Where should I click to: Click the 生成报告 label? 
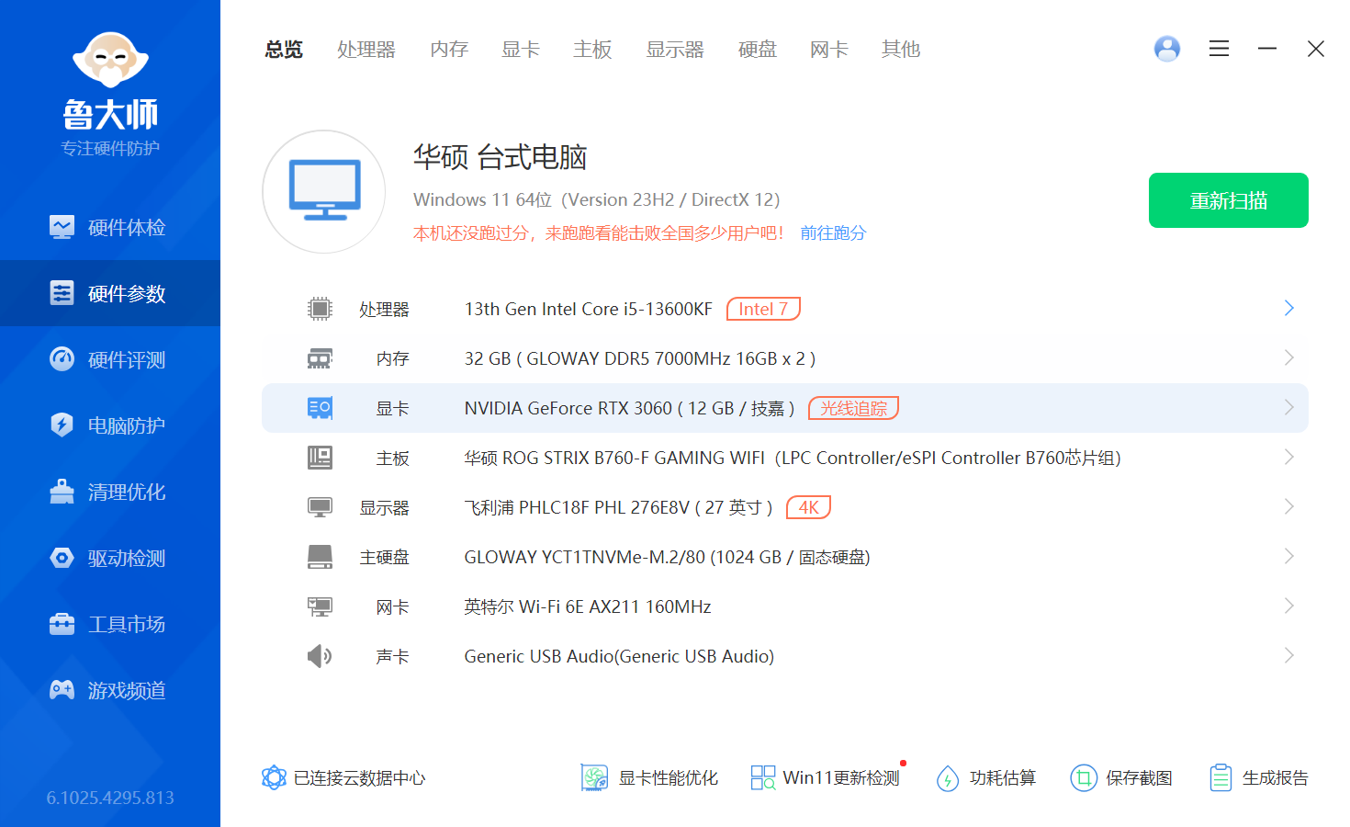pyautogui.click(x=1276, y=778)
